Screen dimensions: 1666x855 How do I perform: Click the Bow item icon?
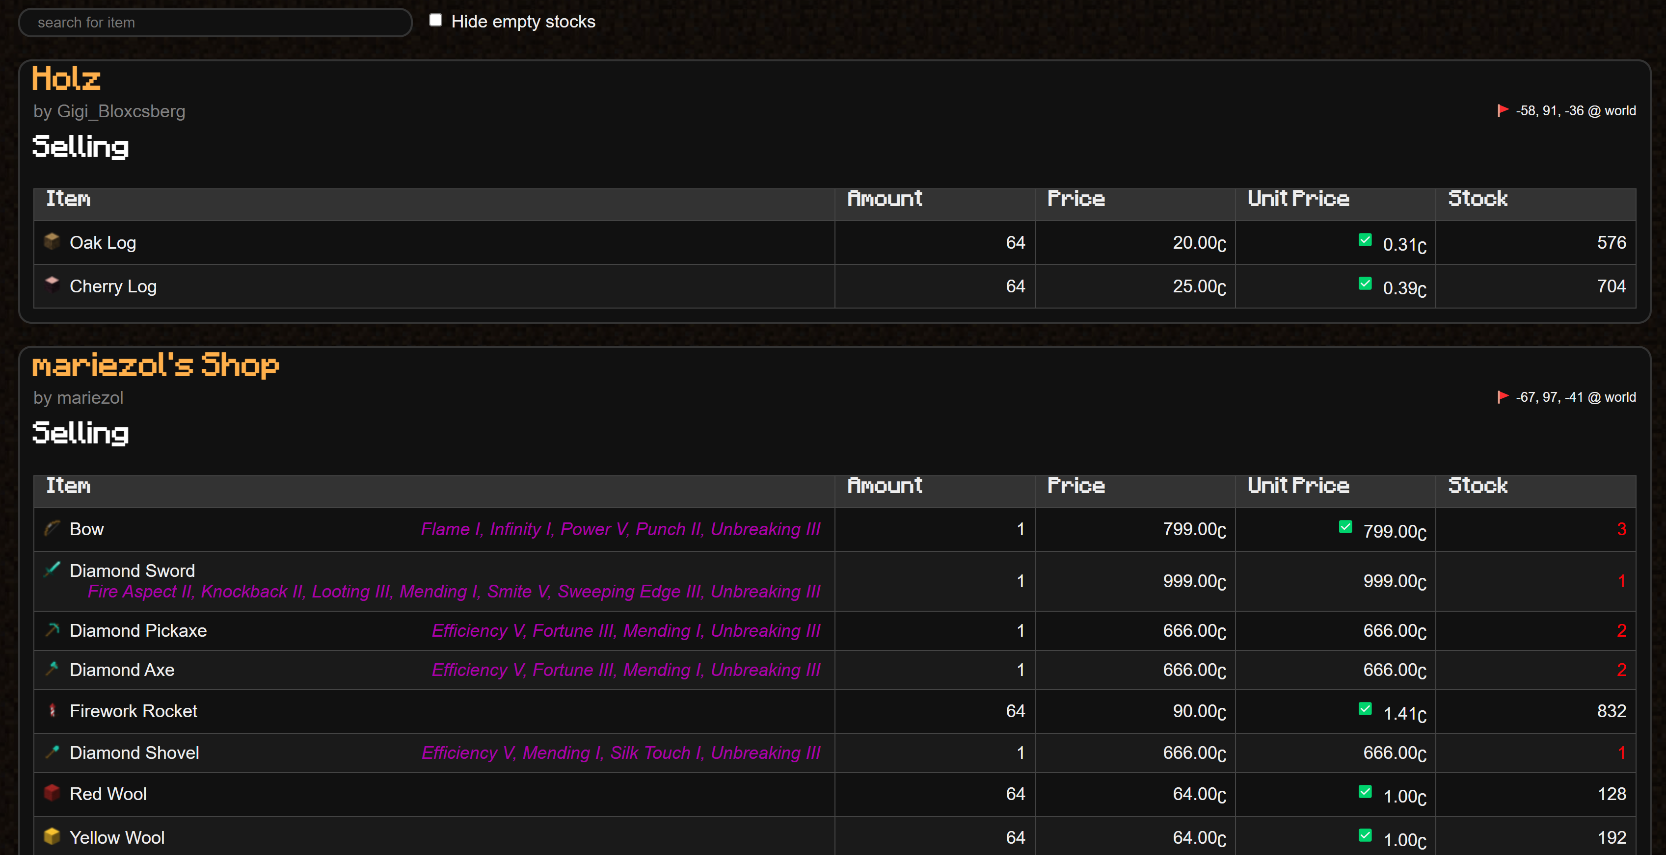52,528
